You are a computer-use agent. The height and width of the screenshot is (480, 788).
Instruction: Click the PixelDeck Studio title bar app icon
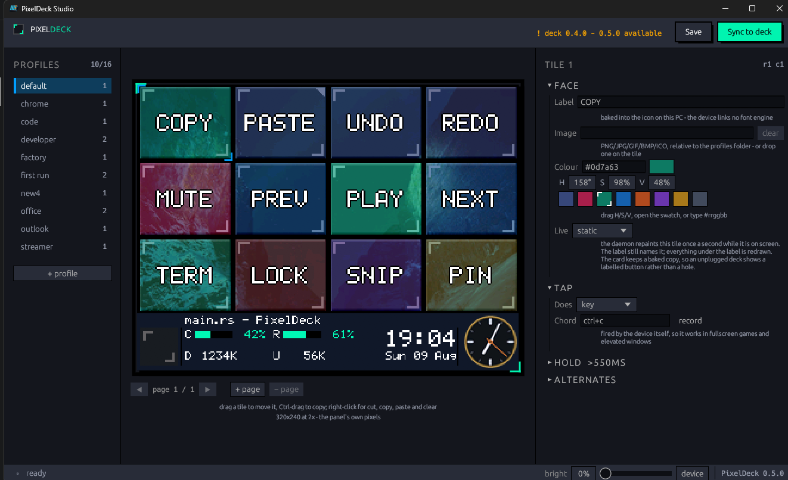click(13, 9)
